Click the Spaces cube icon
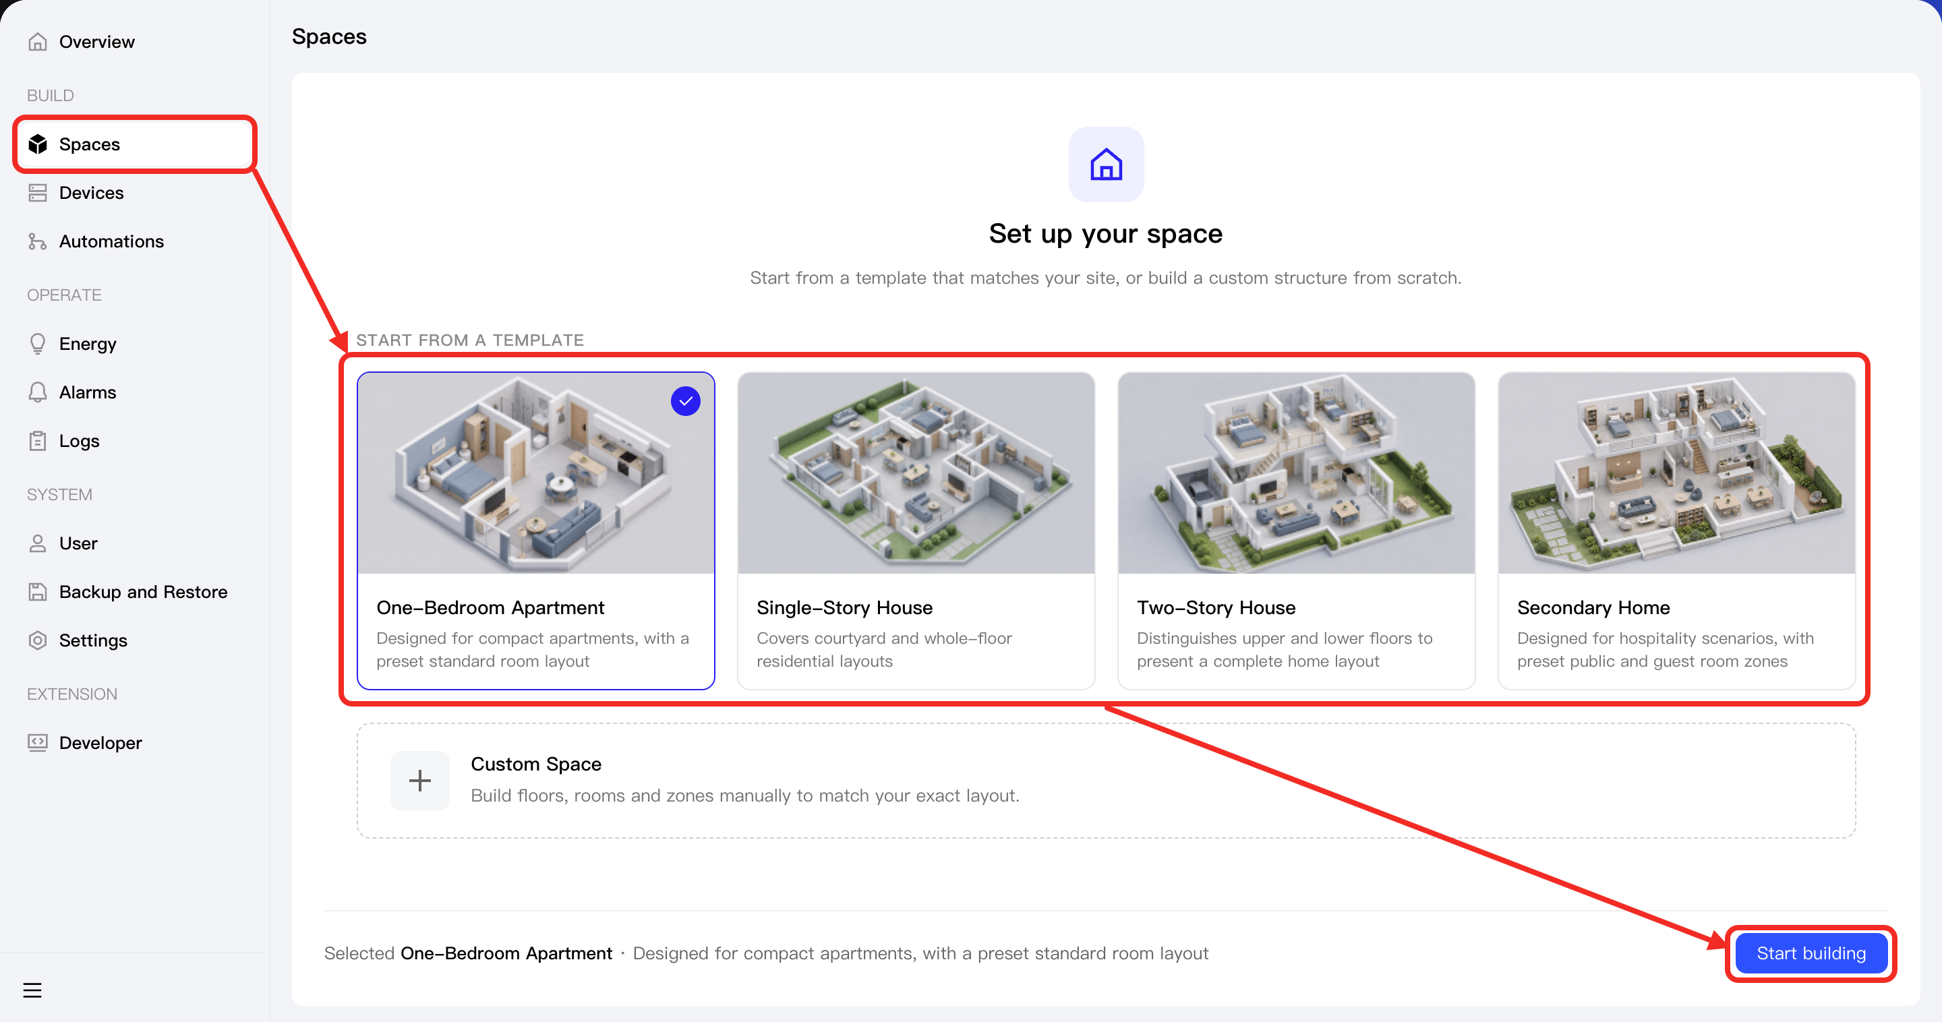Viewport: 1942px width, 1022px height. [x=38, y=144]
